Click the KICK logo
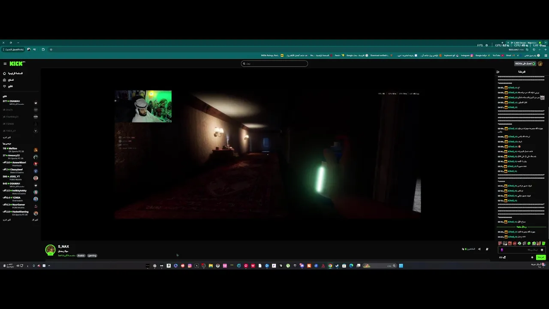The width and height of the screenshot is (549, 309). pyautogui.click(x=17, y=64)
